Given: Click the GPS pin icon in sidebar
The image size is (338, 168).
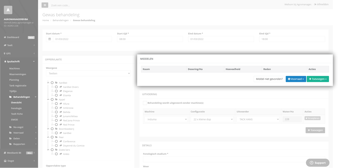Looking at the screenshot, I should [5, 53].
